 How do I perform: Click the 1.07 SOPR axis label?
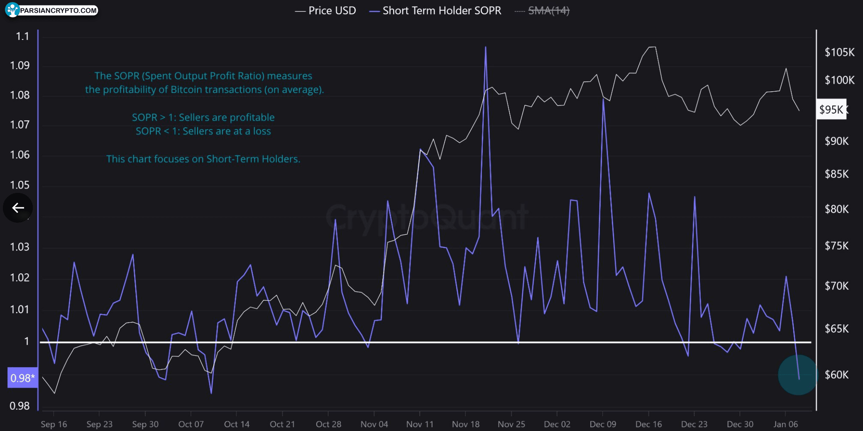(20, 124)
